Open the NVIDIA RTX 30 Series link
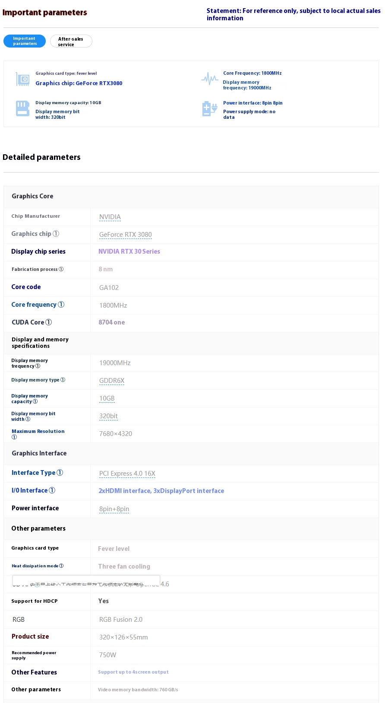The width and height of the screenshot is (385, 703). click(129, 251)
